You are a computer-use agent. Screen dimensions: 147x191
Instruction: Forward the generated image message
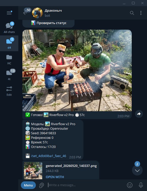139,114
